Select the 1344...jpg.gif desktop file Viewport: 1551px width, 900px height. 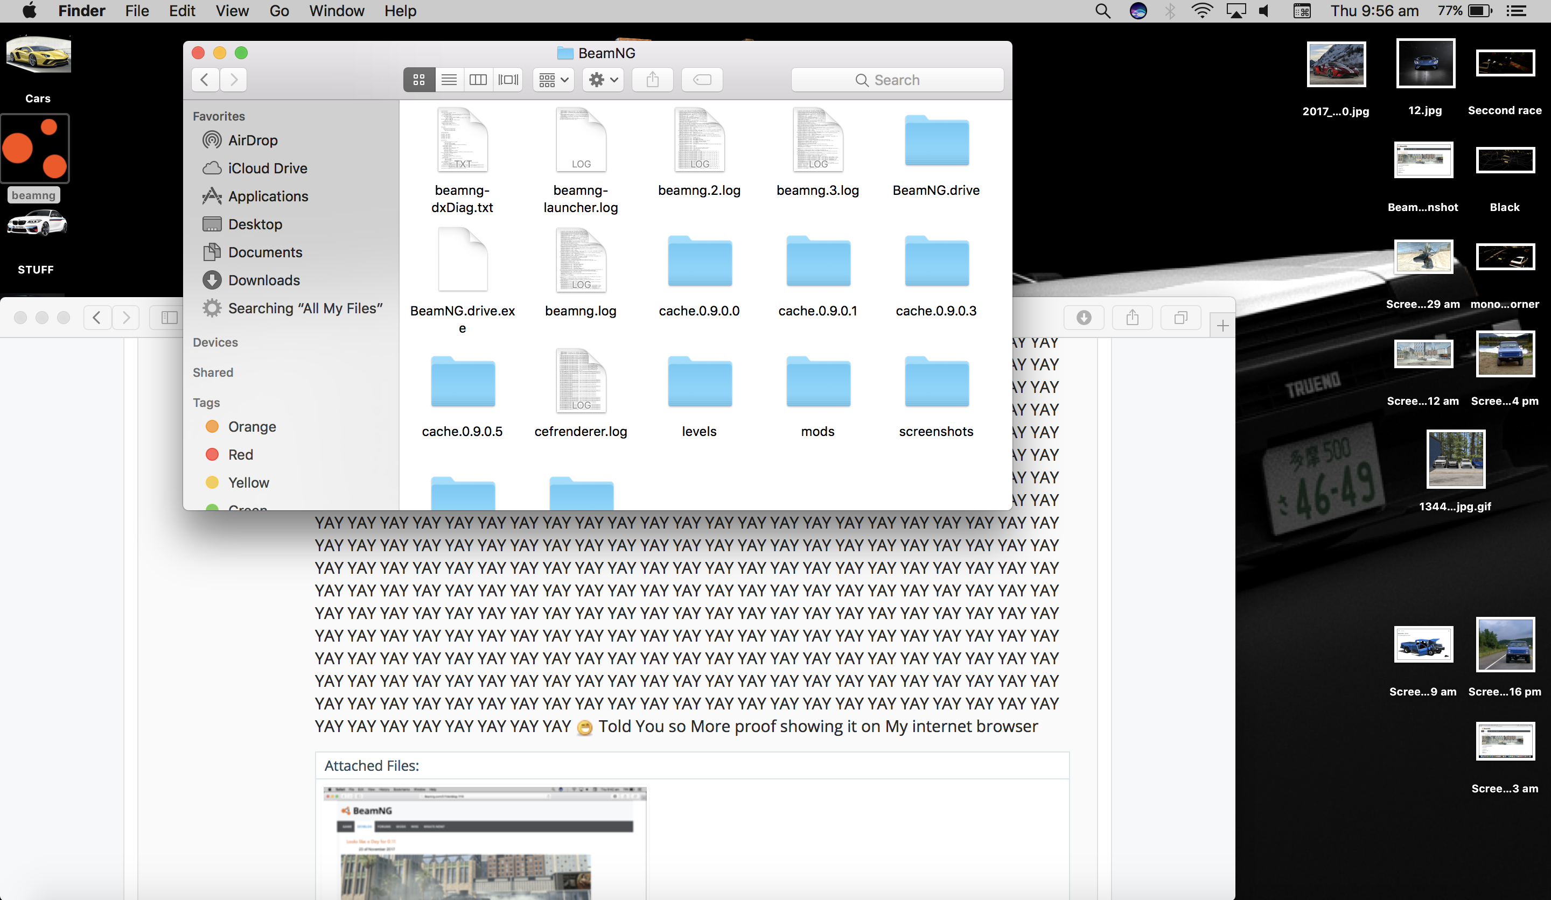click(x=1456, y=470)
